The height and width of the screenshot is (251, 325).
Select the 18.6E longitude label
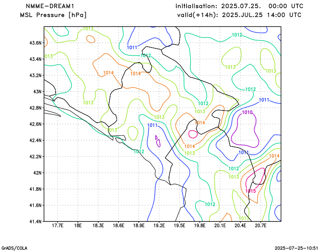(x=119, y=225)
